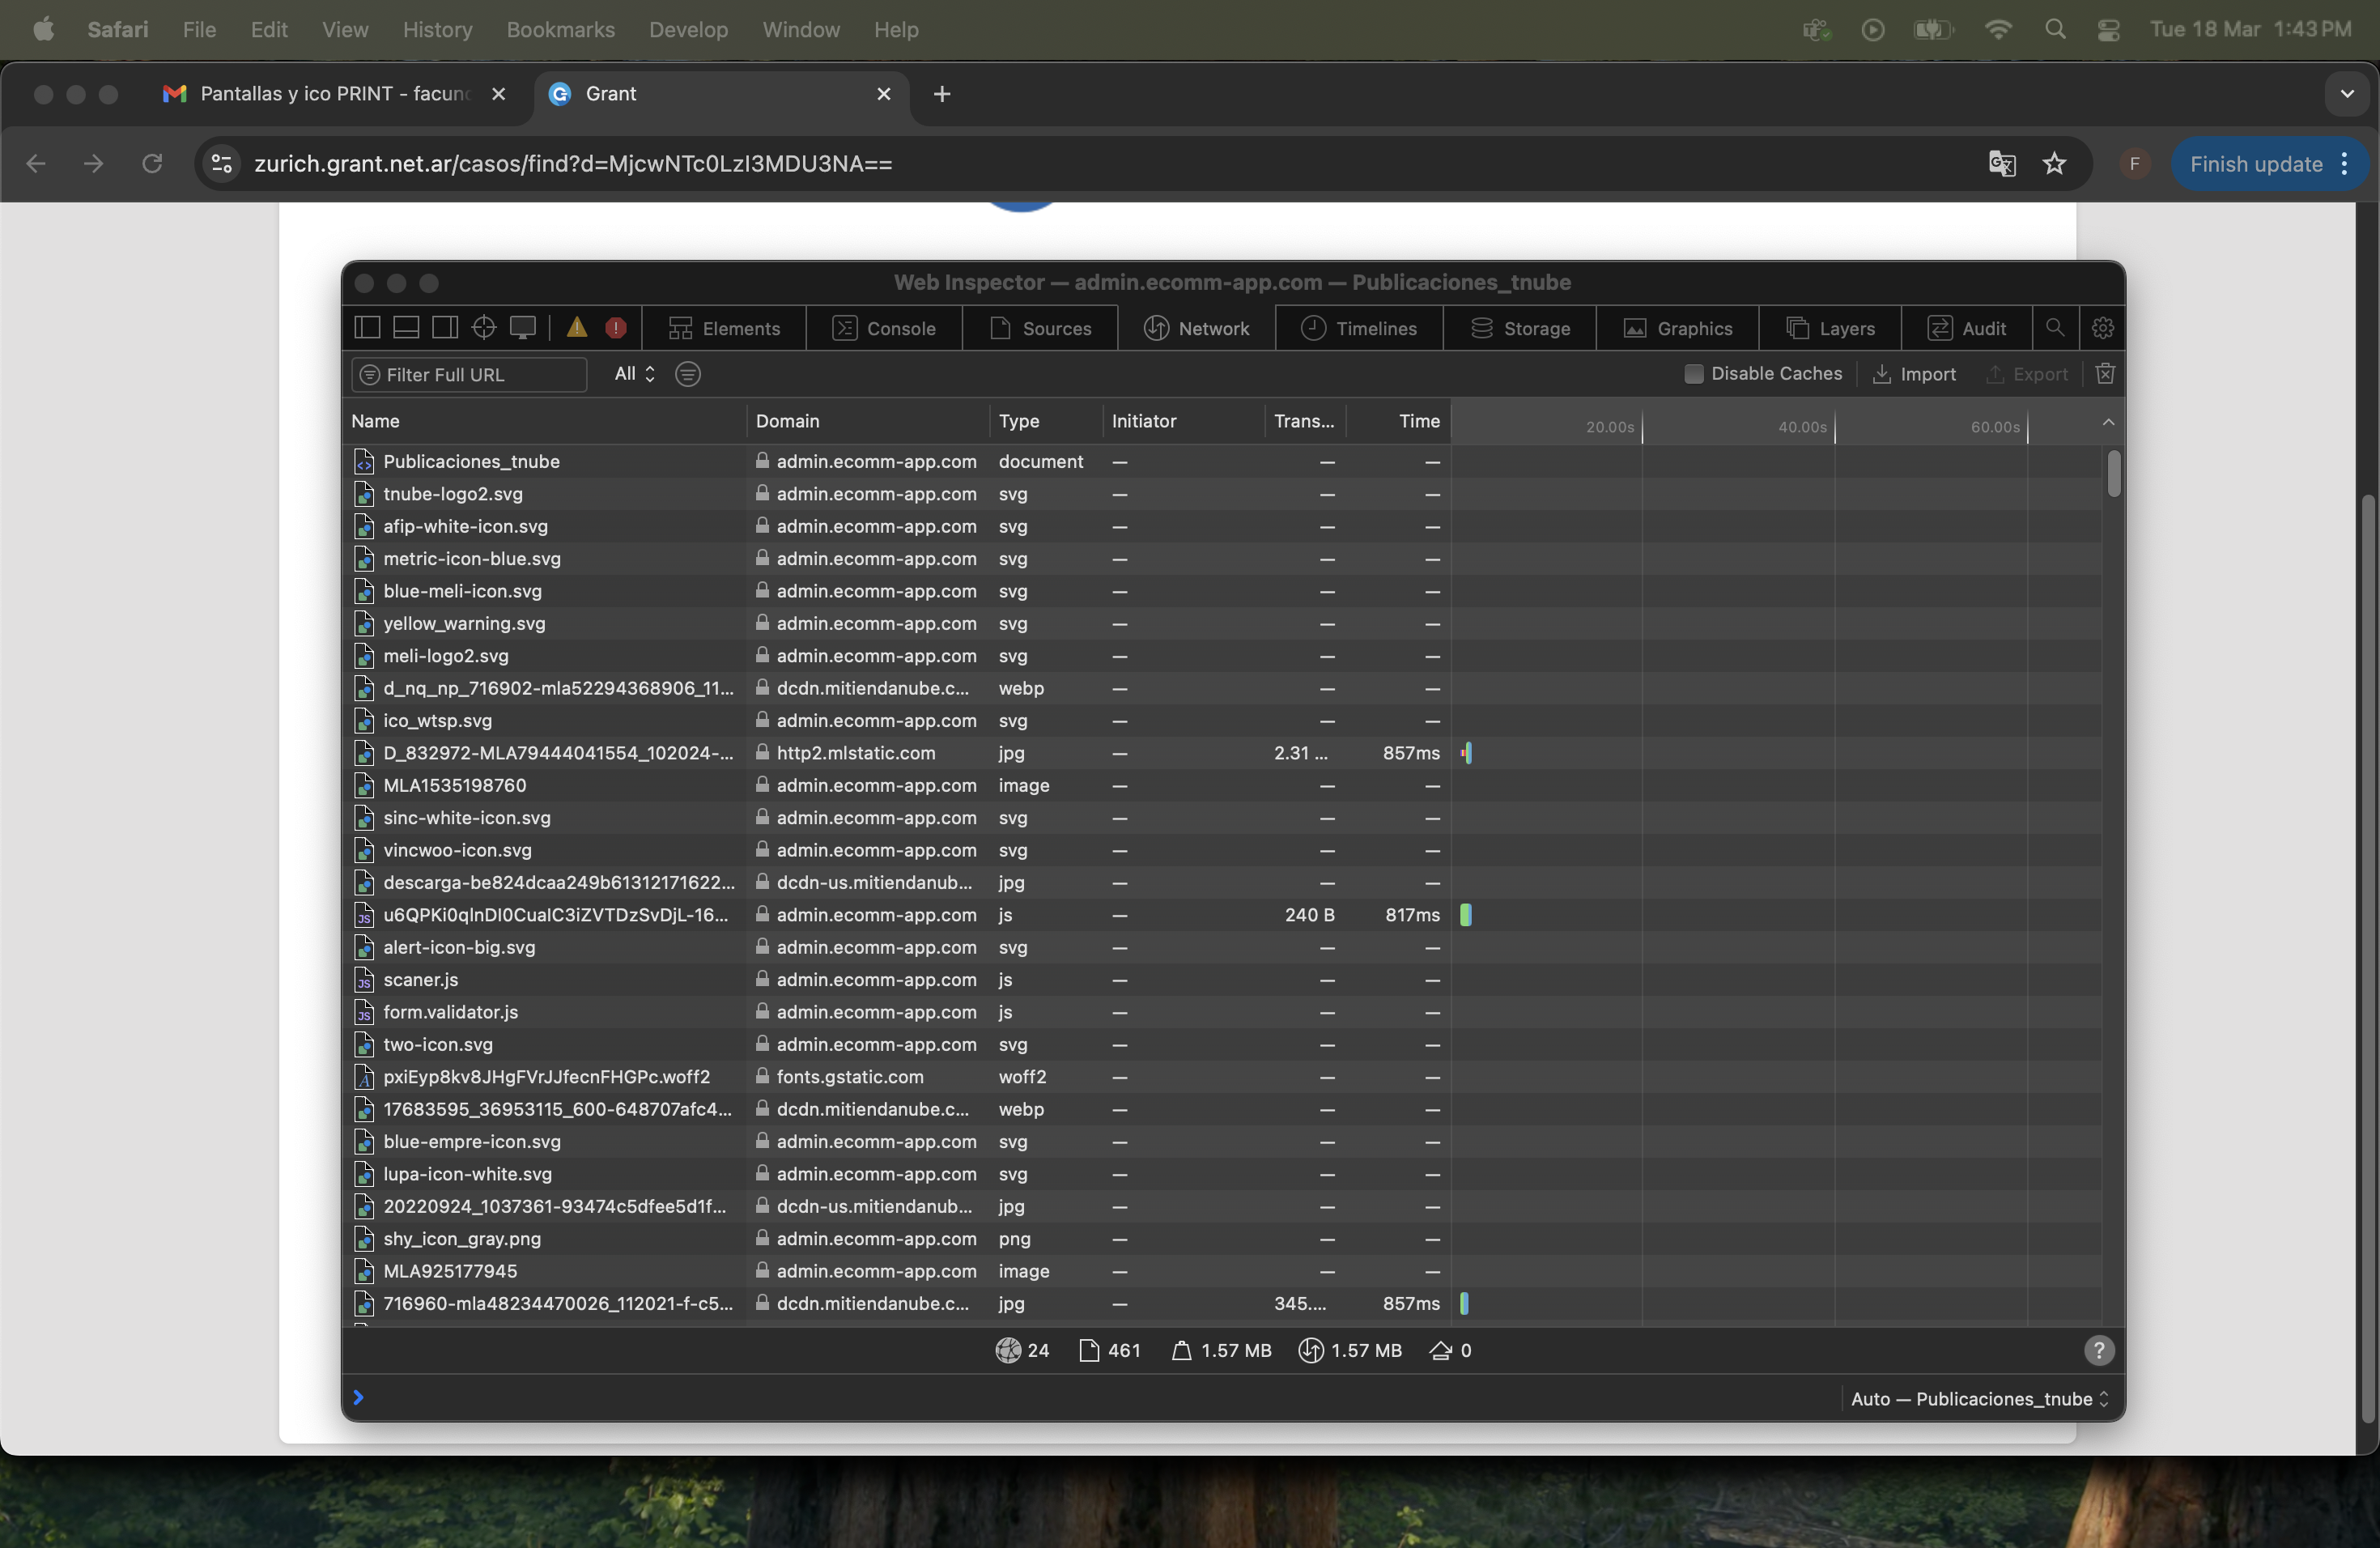Activate the element selection crosshair icon
Image resolution: width=2380 pixels, height=1548 pixels.
(484, 327)
